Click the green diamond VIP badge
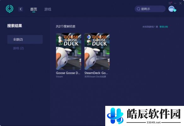Viewport: 184px width, 126px height. [x=175, y=10]
